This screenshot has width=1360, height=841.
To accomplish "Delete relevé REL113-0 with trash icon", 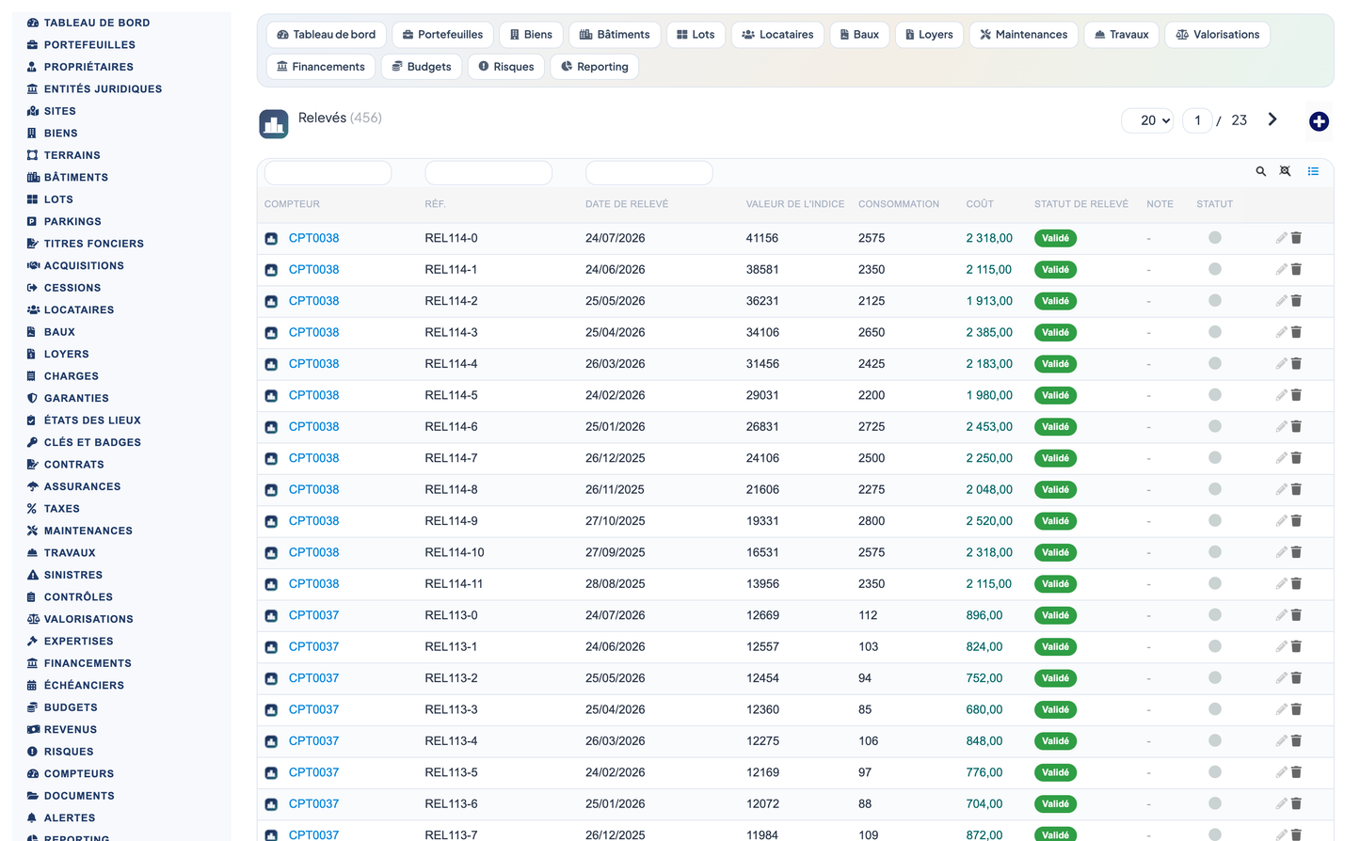I will [1296, 615].
